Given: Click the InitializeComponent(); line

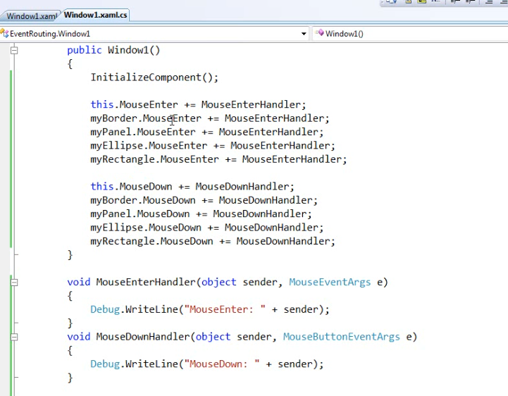Looking at the screenshot, I should (x=154, y=78).
